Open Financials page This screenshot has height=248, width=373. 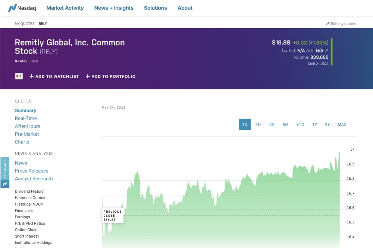pos(23,210)
